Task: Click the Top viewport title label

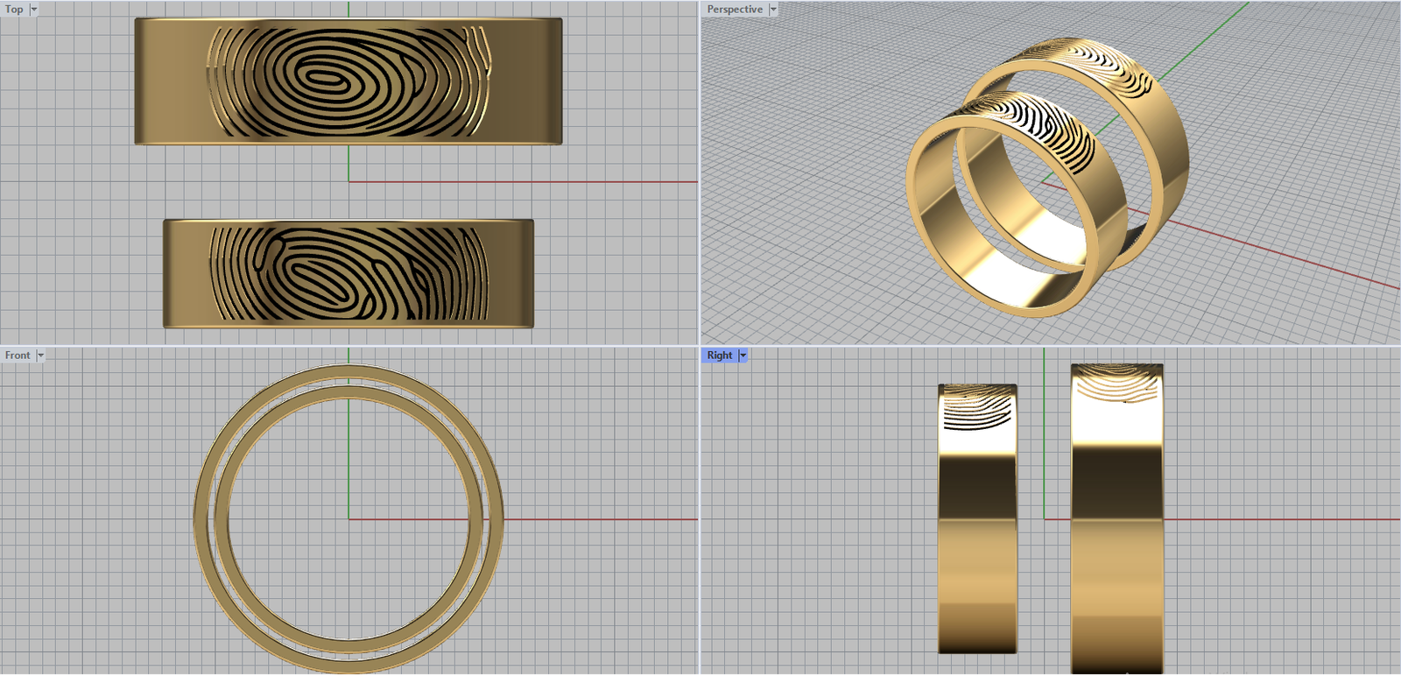Action: click(x=14, y=10)
